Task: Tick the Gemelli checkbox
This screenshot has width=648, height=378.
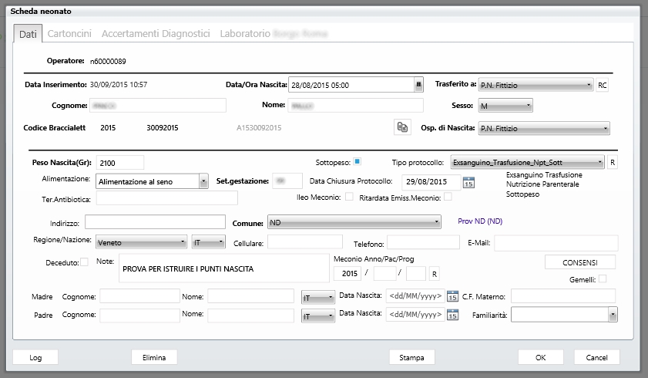Action: (x=603, y=278)
